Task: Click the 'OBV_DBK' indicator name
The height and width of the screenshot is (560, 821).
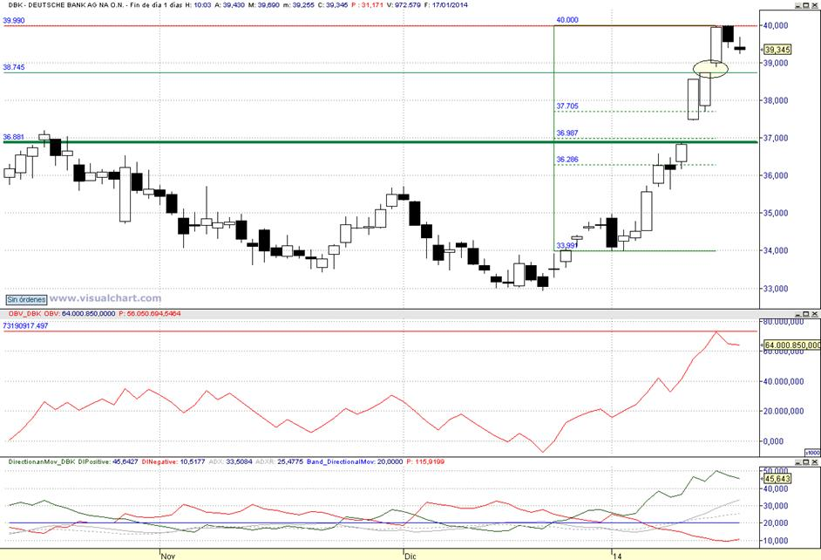Action: click(x=24, y=314)
